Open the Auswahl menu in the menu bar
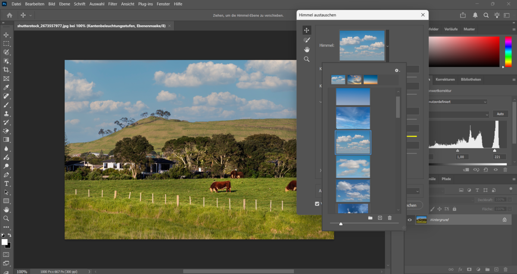517x274 pixels. [97, 4]
